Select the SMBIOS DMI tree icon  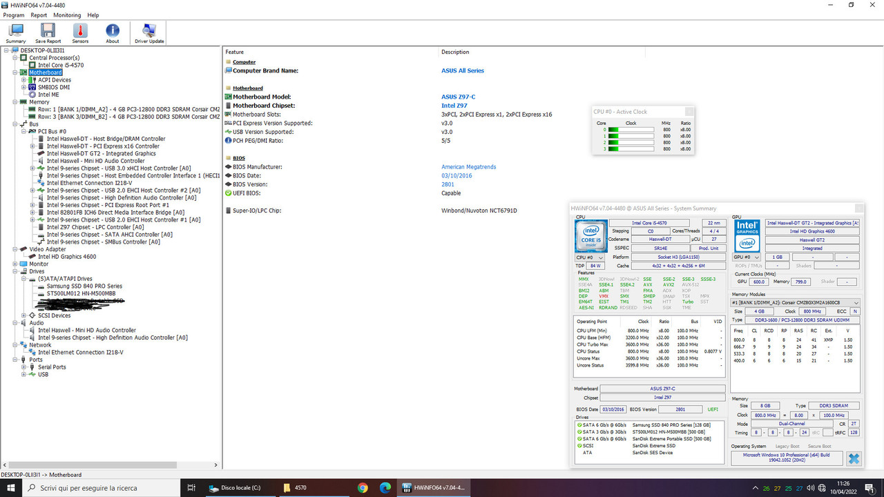[x=32, y=87]
